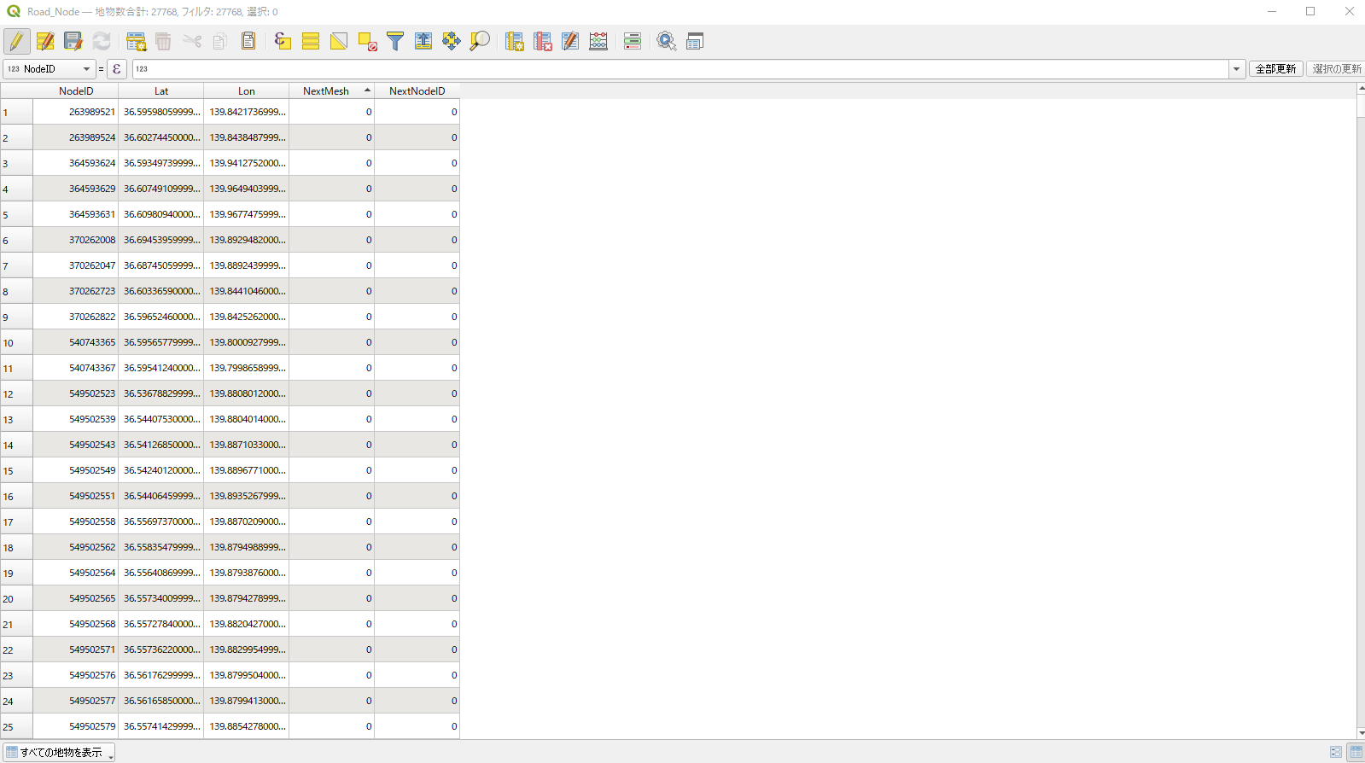Image resolution: width=1365 pixels, height=763 pixels.
Task: Click the Lat column header
Action: click(161, 91)
